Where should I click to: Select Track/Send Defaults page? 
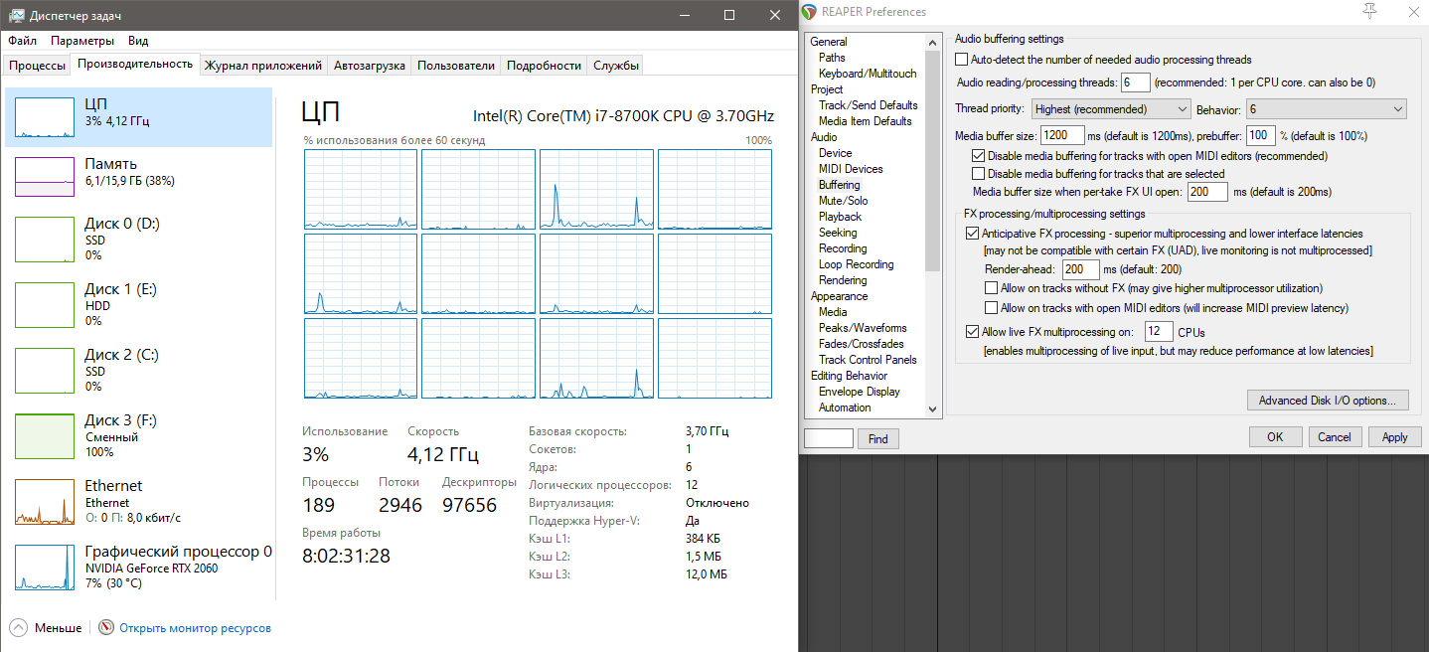coord(869,105)
